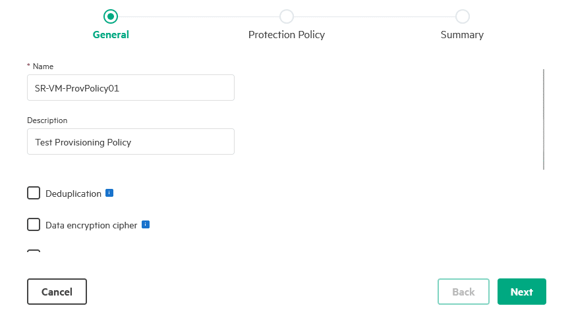The width and height of the screenshot is (572, 310).
Task: Select the Deduplication label text
Action: (73, 194)
